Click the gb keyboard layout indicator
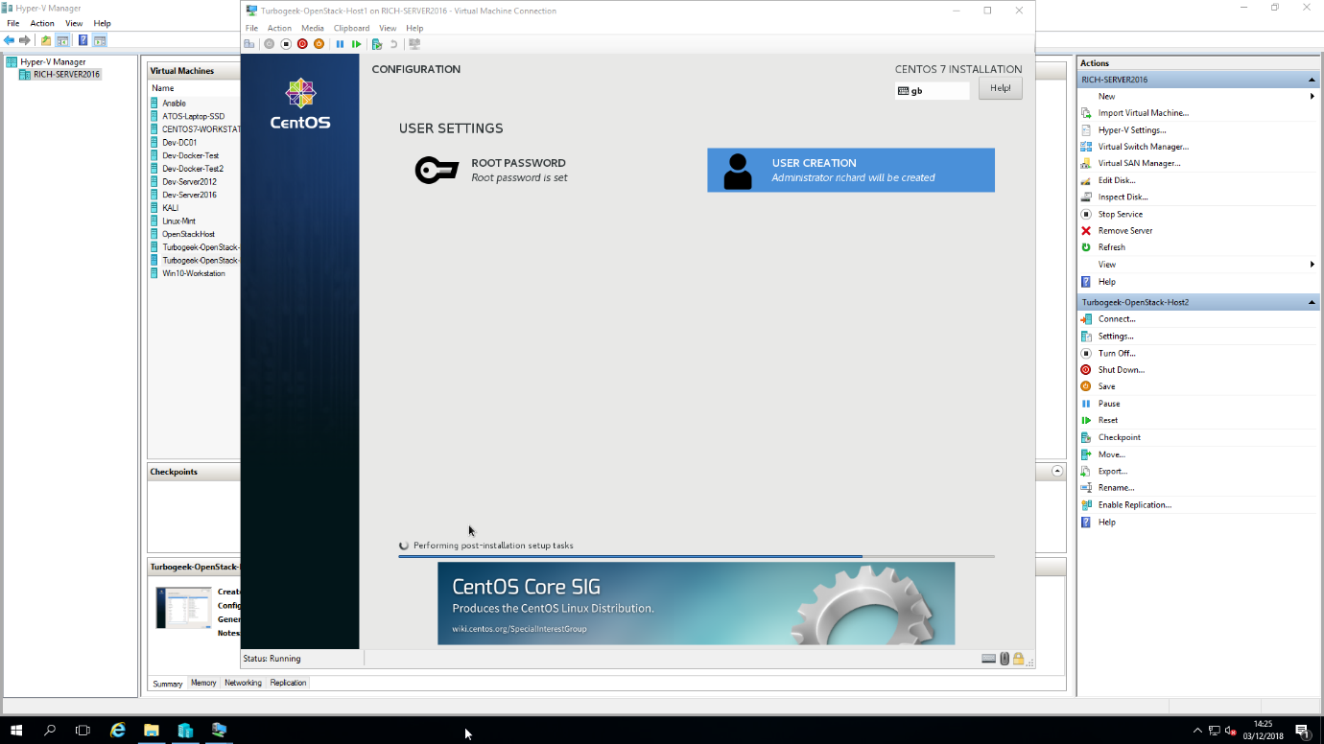The height and width of the screenshot is (744, 1324). click(x=933, y=90)
